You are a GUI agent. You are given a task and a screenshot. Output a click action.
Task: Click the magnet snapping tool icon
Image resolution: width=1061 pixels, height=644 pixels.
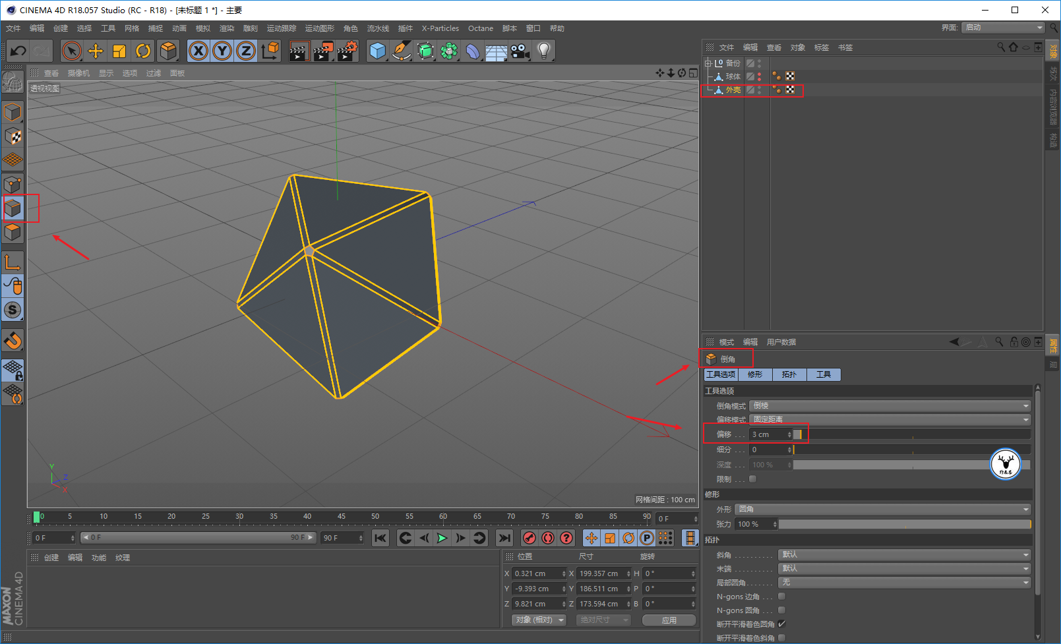13,341
